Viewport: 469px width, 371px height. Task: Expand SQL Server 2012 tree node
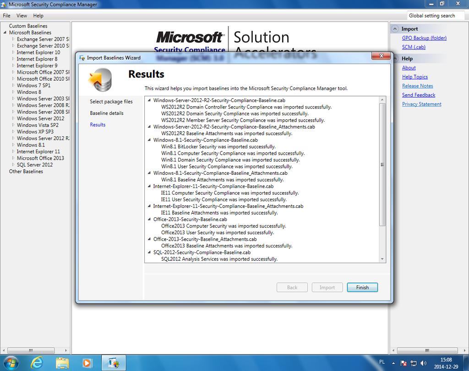[x=13, y=164]
